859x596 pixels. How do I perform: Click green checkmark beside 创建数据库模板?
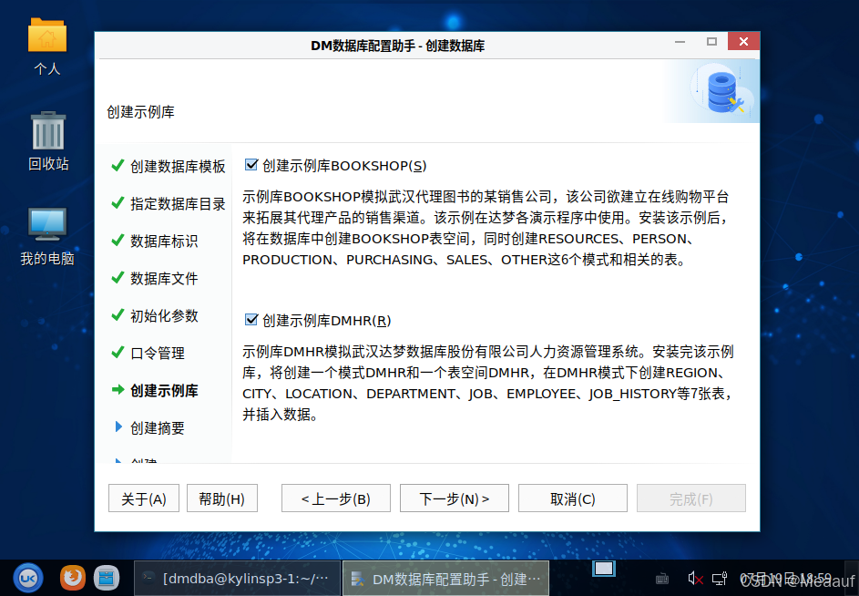click(118, 165)
